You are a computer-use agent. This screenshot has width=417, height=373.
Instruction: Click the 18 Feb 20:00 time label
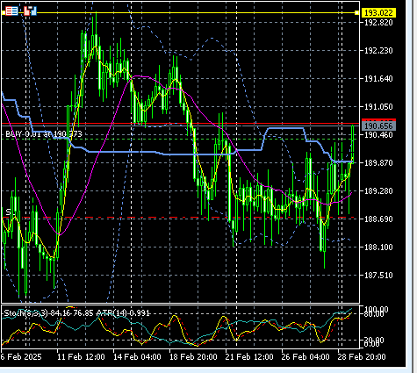coord(193,357)
